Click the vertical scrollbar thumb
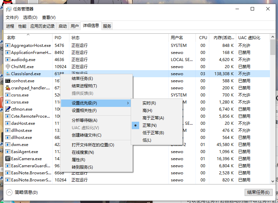Image resolution: width=278 pixels, height=203 pixels. coord(273,47)
